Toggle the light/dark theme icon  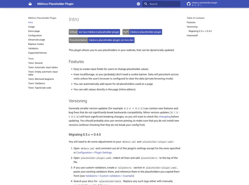(x=139, y=4)
